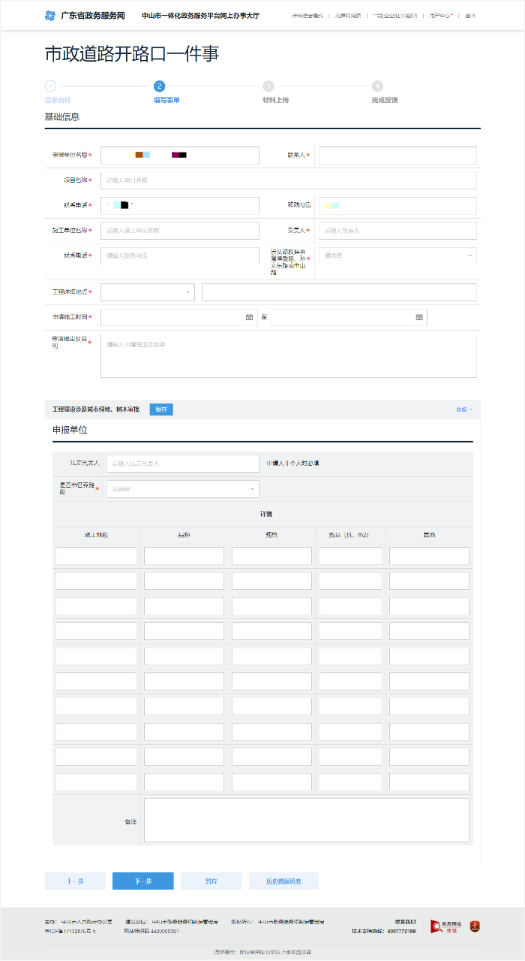This screenshot has height=961, width=525.
Task: Expand the 是否市管养路段 dropdown
Action: (x=183, y=489)
